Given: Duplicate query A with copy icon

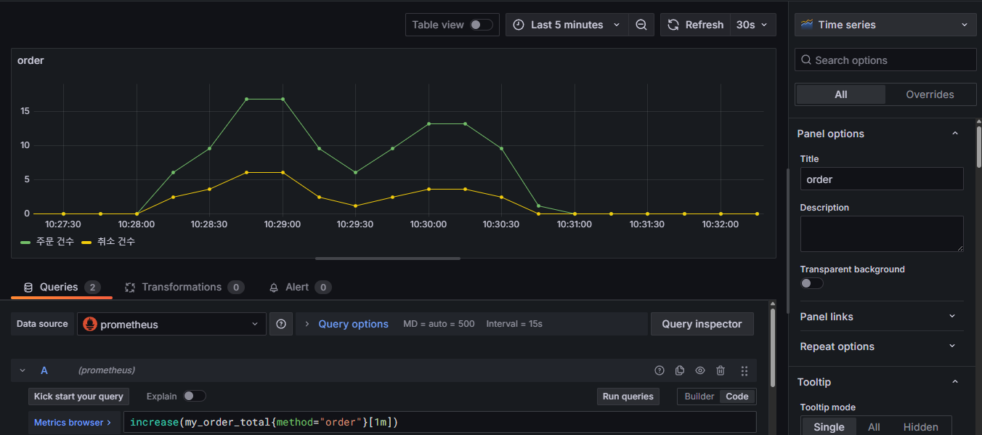Looking at the screenshot, I should [680, 370].
